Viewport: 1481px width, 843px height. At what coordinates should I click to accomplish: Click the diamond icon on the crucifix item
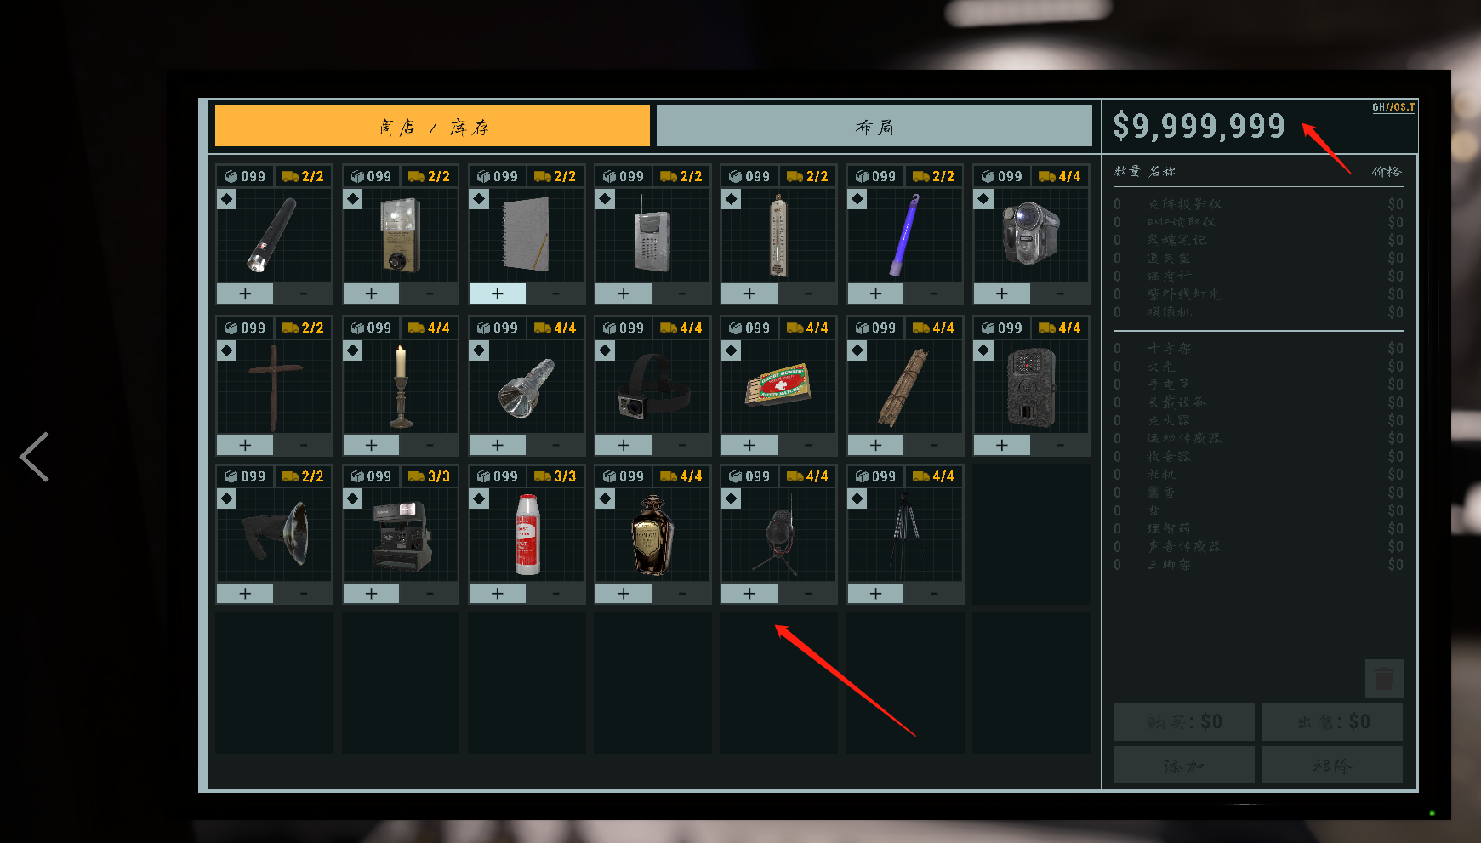pyautogui.click(x=226, y=350)
